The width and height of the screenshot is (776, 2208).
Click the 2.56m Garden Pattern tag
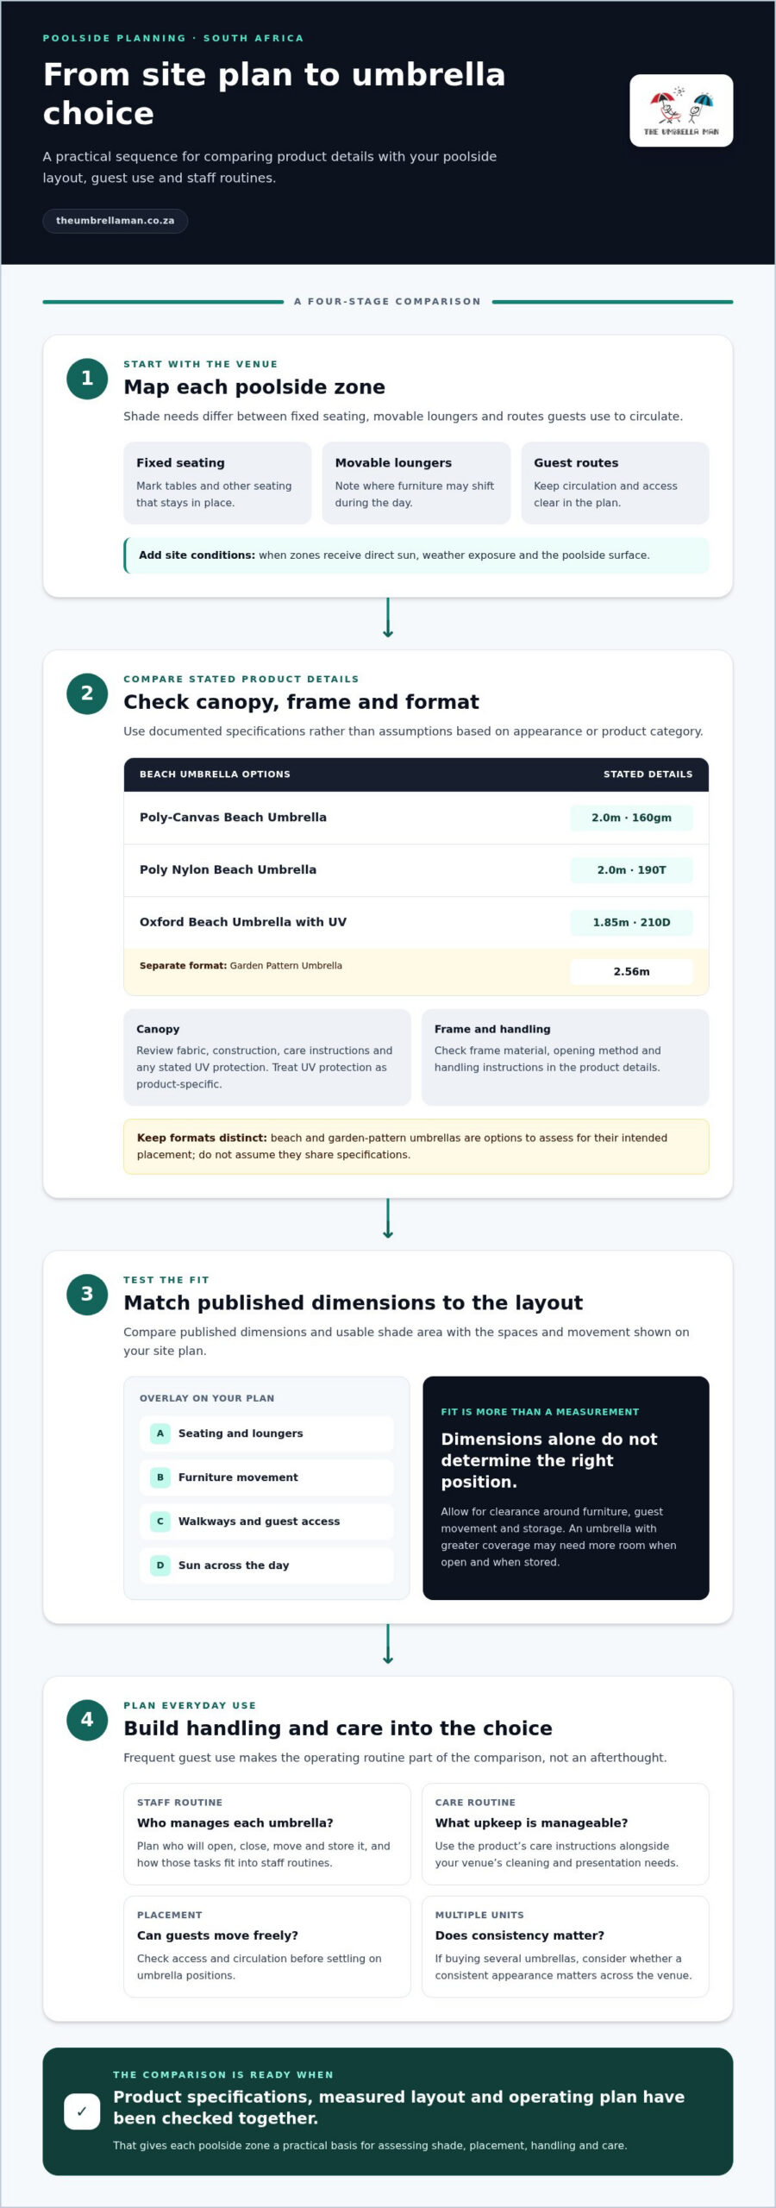click(x=631, y=972)
